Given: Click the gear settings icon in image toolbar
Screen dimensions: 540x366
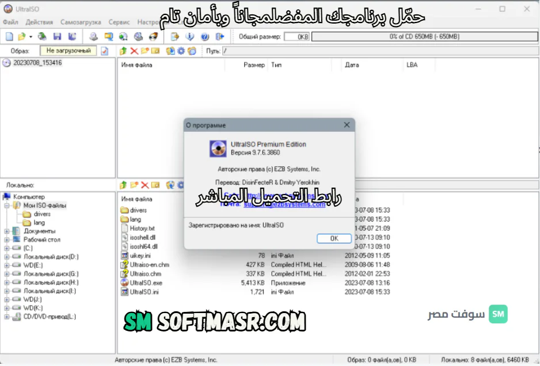Looking at the screenshot, I should (x=181, y=51).
